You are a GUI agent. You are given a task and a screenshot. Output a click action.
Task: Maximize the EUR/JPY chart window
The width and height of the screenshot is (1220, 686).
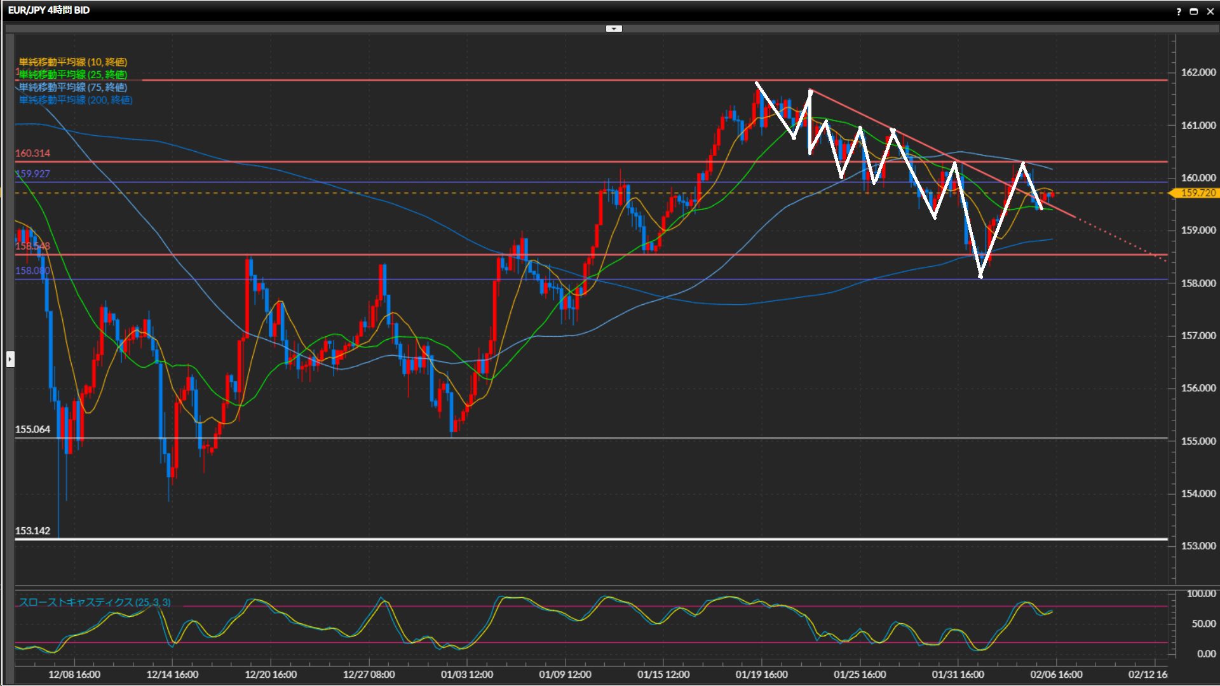tap(1194, 11)
